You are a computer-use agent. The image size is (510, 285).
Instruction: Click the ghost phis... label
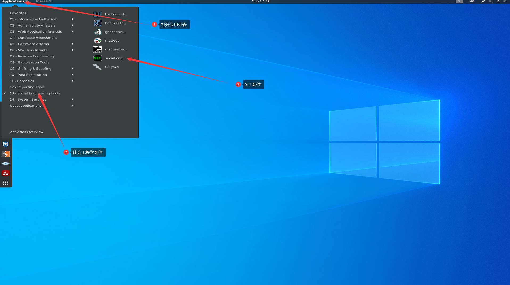point(115,32)
